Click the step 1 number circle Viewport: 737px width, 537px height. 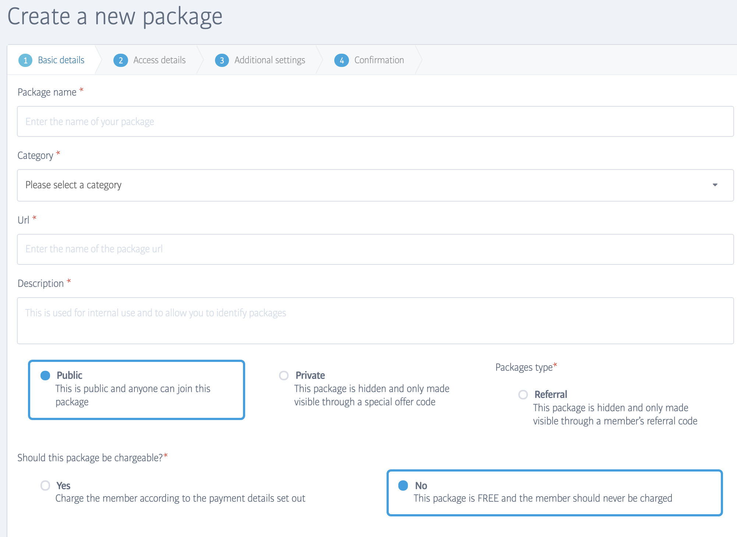tap(25, 60)
